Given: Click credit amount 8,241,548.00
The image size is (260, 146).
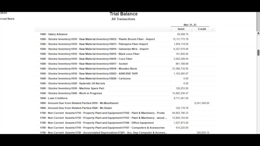Looking at the screenshot, I should coord(202,103).
